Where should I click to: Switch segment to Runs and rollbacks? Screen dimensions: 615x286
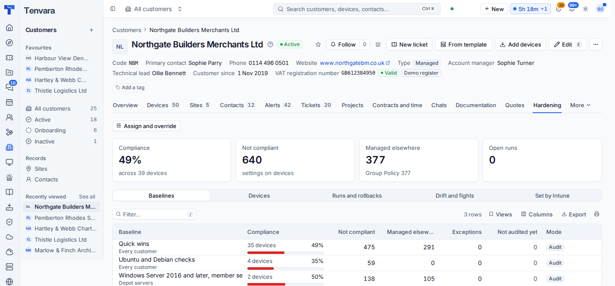pos(357,196)
